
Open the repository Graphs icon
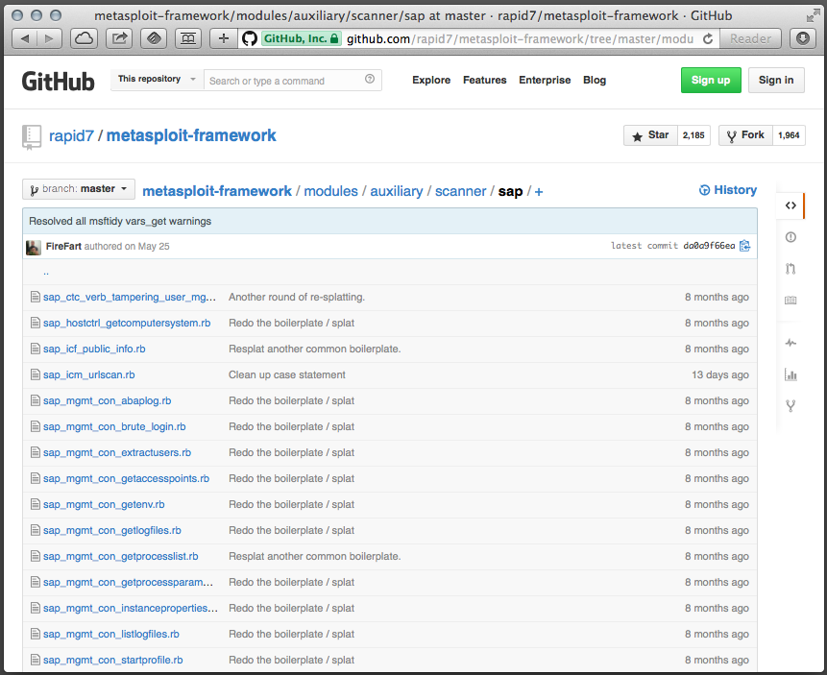click(790, 374)
